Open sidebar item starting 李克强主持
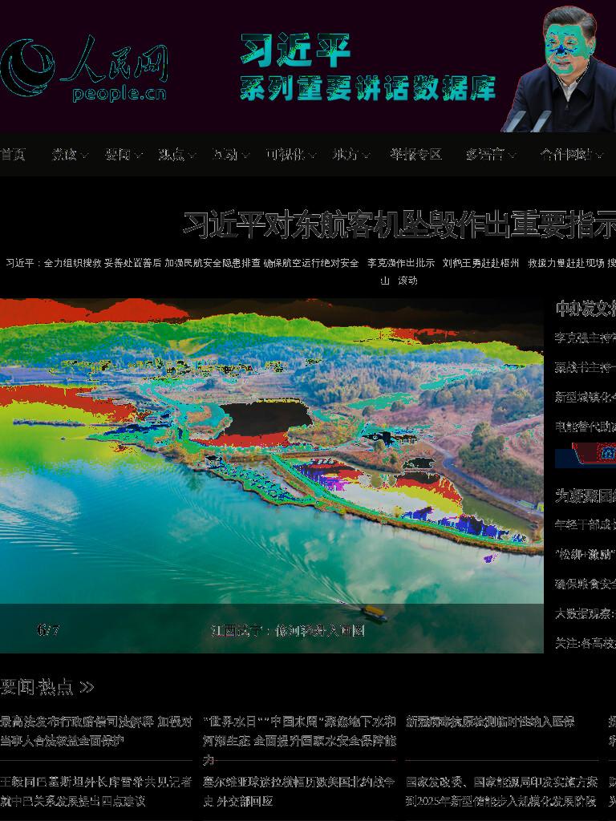The height and width of the screenshot is (821, 616). pyautogui.click(x=586, y=338)
